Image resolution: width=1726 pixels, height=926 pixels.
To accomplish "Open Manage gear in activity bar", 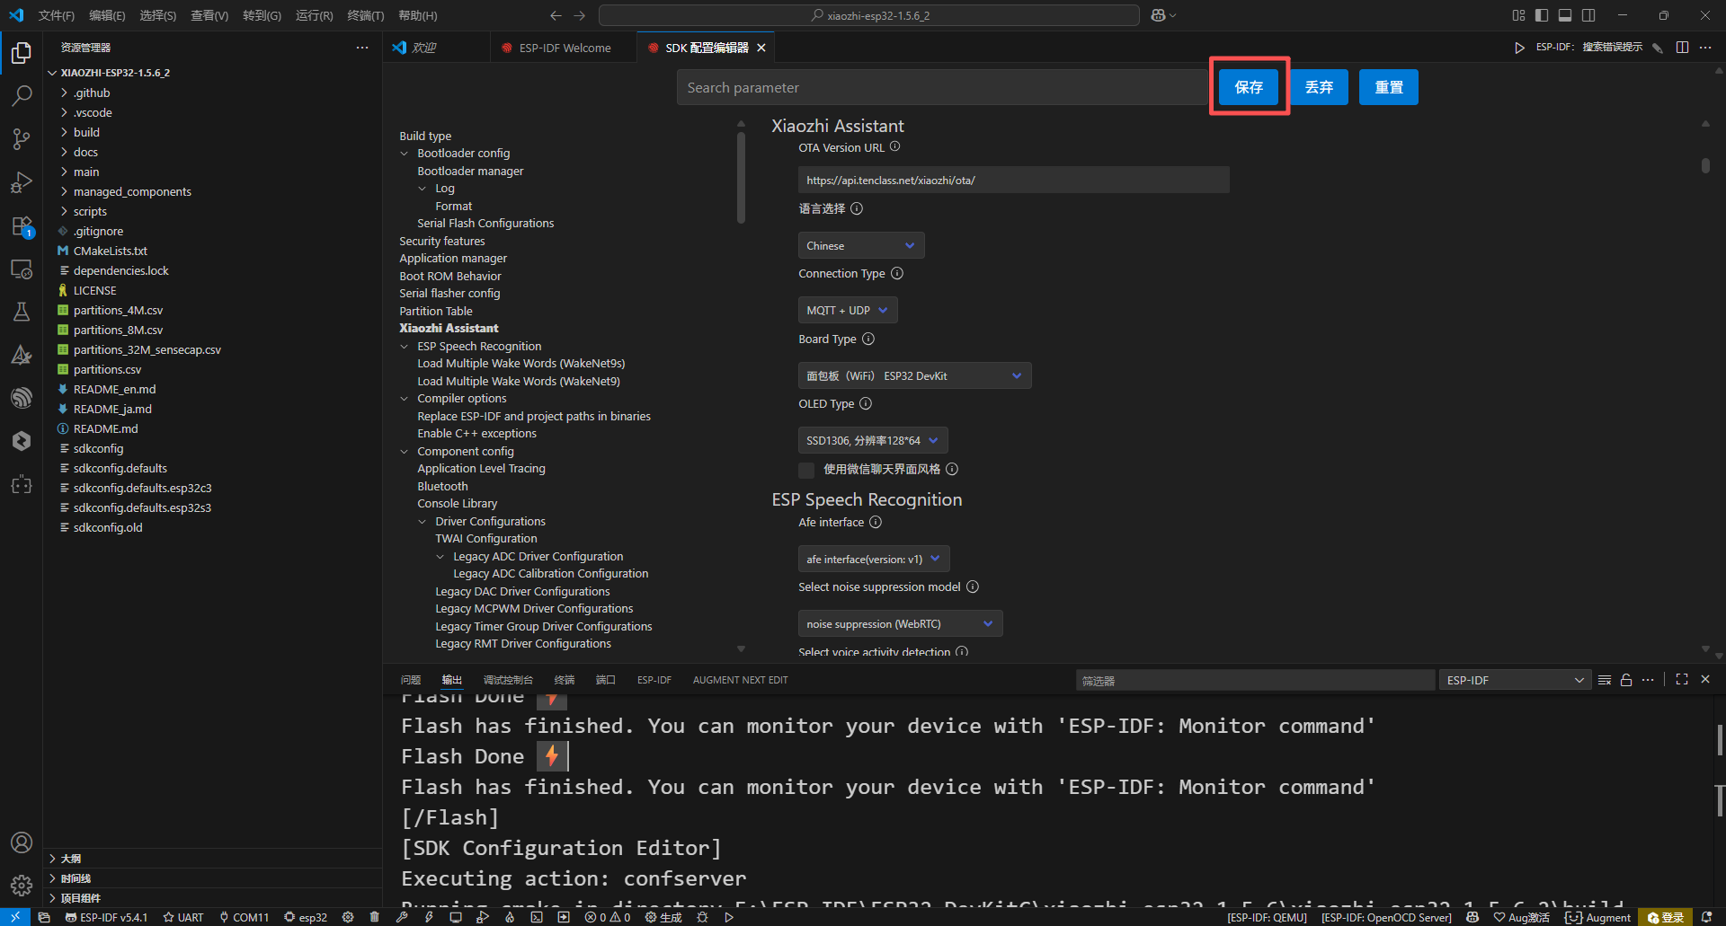I will click(22, 886).
